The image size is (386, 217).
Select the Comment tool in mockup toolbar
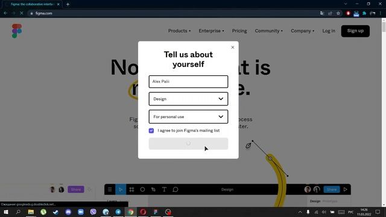tap(176, 189)
